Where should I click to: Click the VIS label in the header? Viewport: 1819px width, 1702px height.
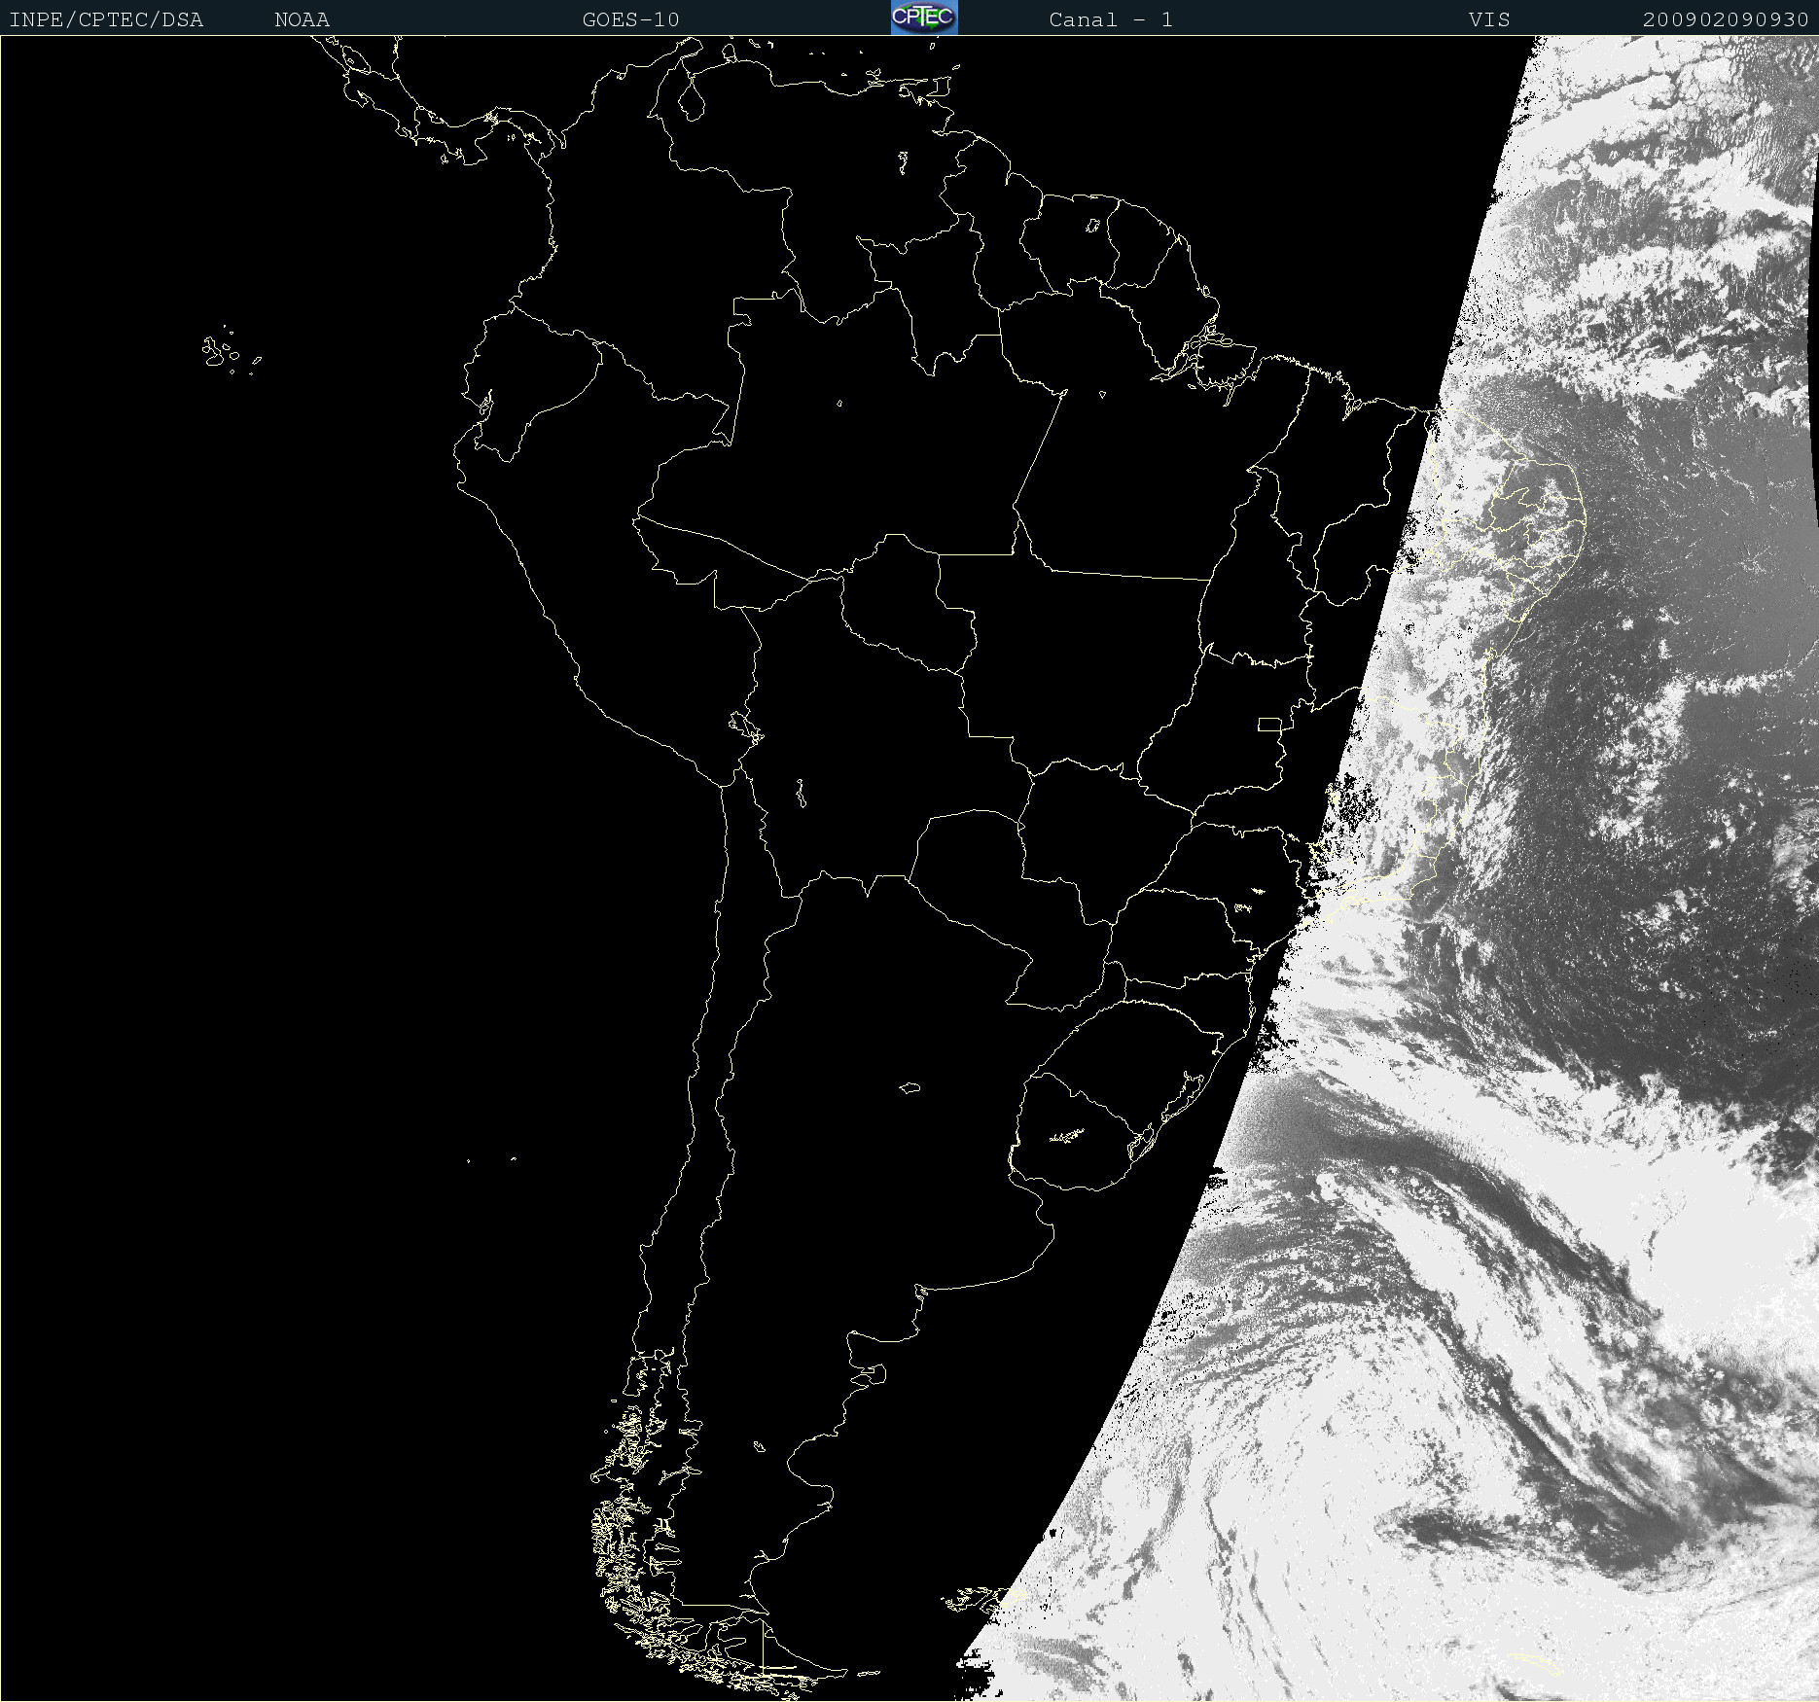pyautogui.click(x=1489, y=19)
